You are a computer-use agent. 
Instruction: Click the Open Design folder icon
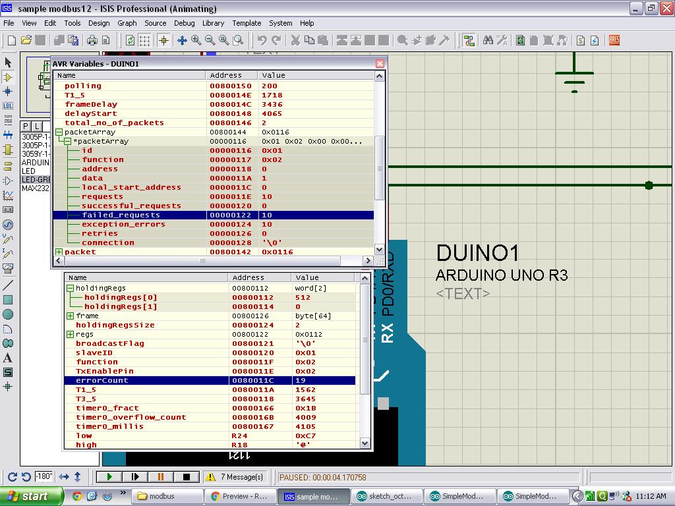26,40
